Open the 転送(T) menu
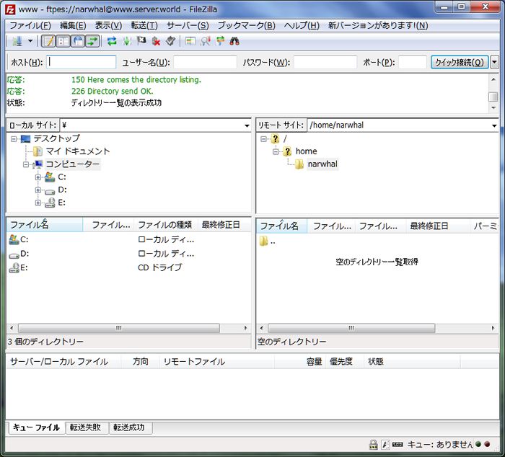505x457 pixels. pos(144,25)
